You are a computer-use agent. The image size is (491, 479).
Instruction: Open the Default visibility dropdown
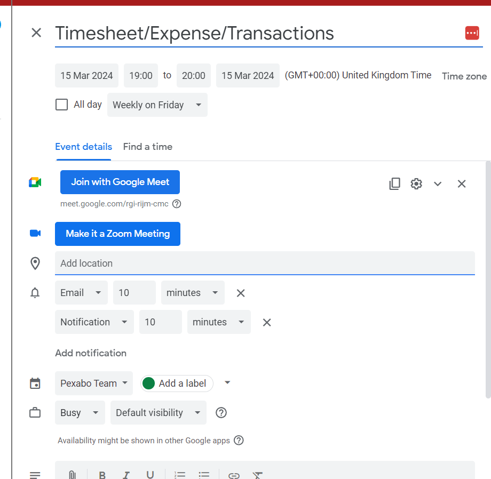[x=159, y=413]
